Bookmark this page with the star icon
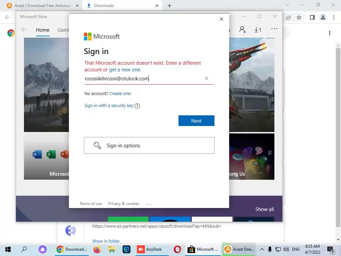This screenshot has width=341, height=256. [x=299, y=17]
